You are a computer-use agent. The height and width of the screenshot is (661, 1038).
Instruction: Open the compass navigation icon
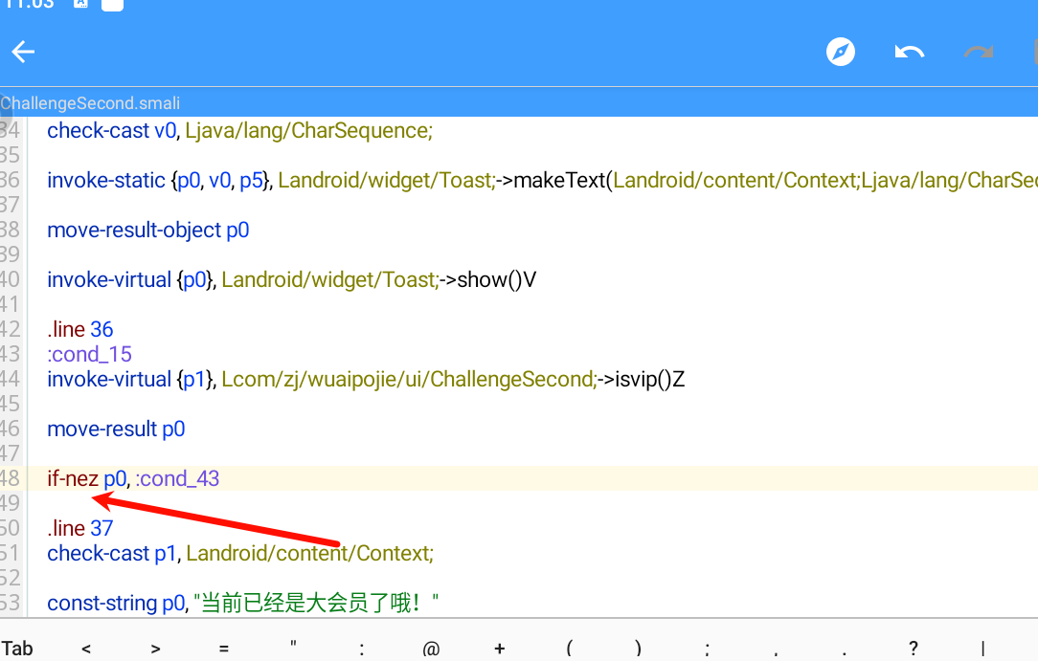841,52
